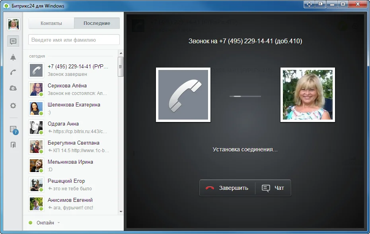Click the bookmark icon in the sidebar
Viewport: 370px width, 234px height.
click(x=13, y=145)
